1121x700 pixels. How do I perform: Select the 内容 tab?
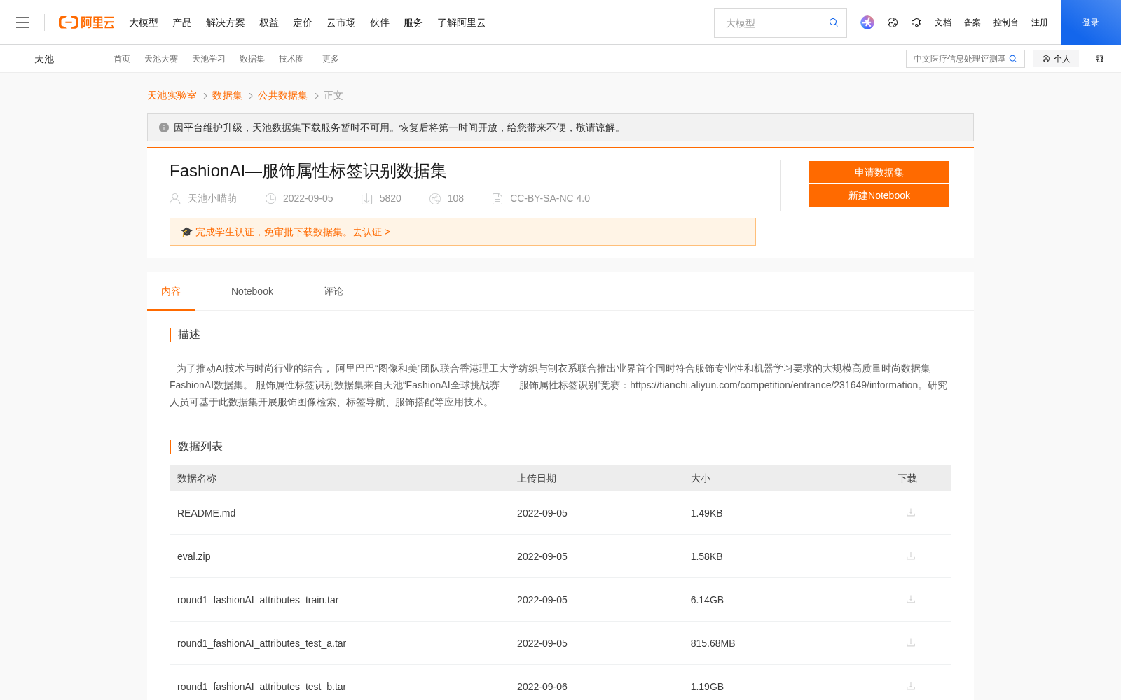[171, 291]
